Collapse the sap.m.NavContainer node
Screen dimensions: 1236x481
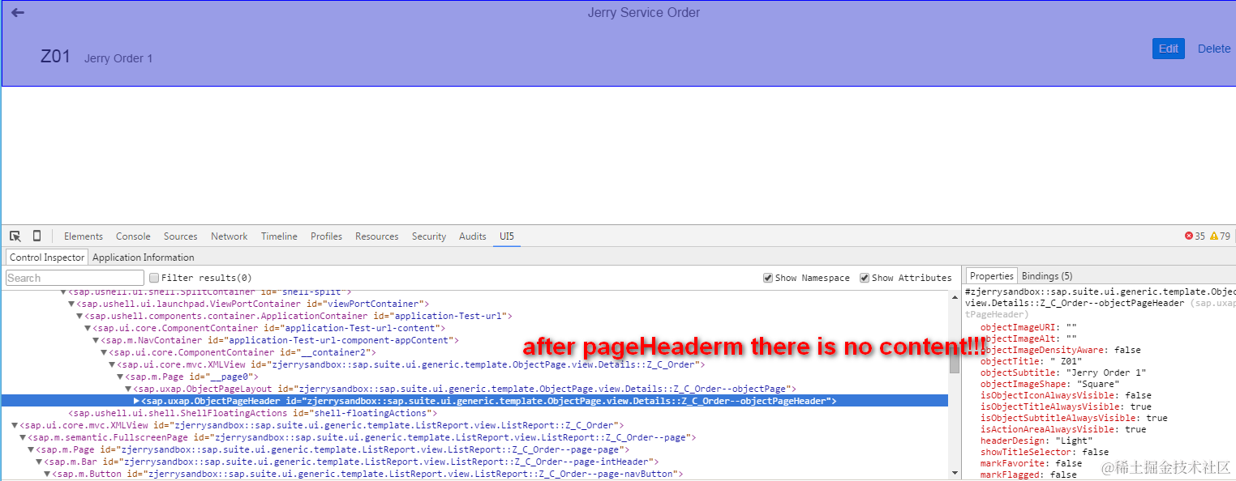pos(97,340)
